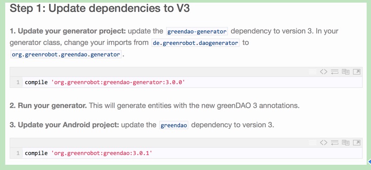The width and height of the screenshot is (371, 170).
Task: Click the greendao-generator inline code label
Action: [x=197, y=31]
